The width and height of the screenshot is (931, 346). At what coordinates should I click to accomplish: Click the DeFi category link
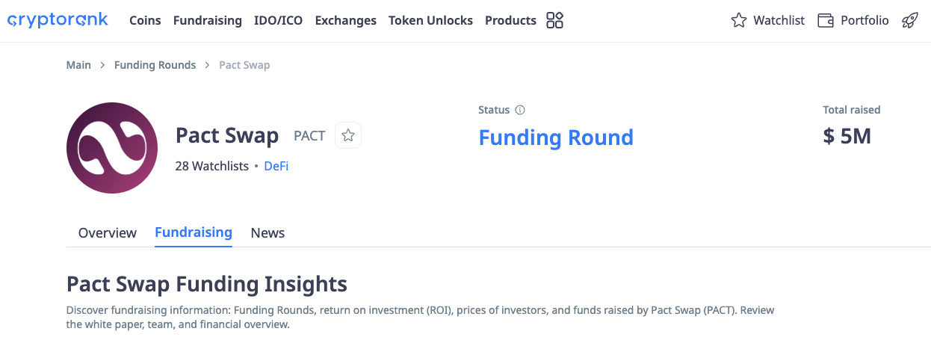(276, 166)
